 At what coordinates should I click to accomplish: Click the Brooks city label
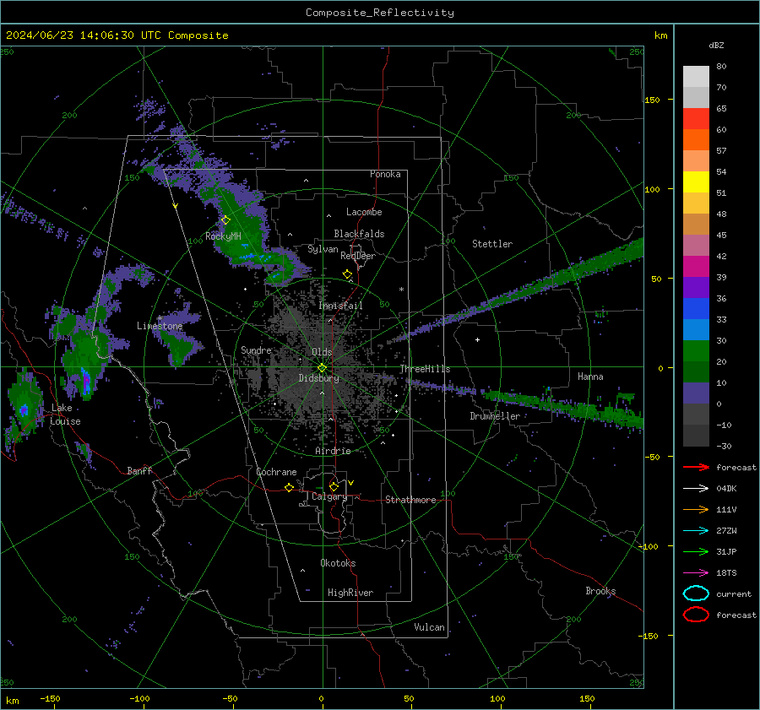tap(600, 591)
